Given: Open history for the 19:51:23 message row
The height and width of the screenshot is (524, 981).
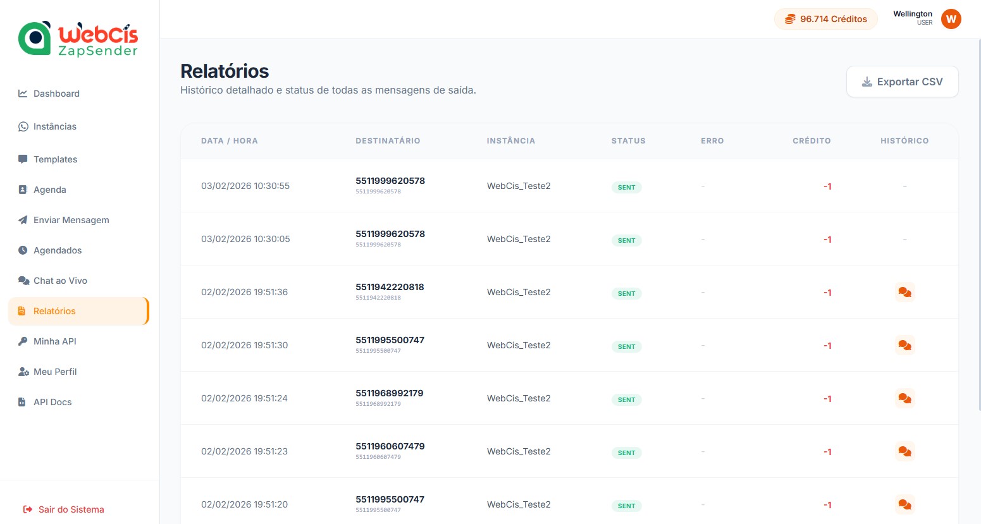Looking at the screenshot, I should click(x=904, y=451).
